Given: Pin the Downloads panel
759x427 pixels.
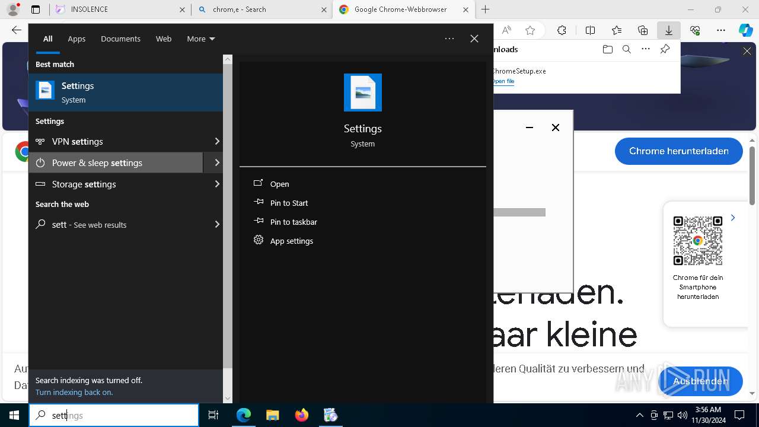Looking at the screenshot, I should tap(665, 49).
